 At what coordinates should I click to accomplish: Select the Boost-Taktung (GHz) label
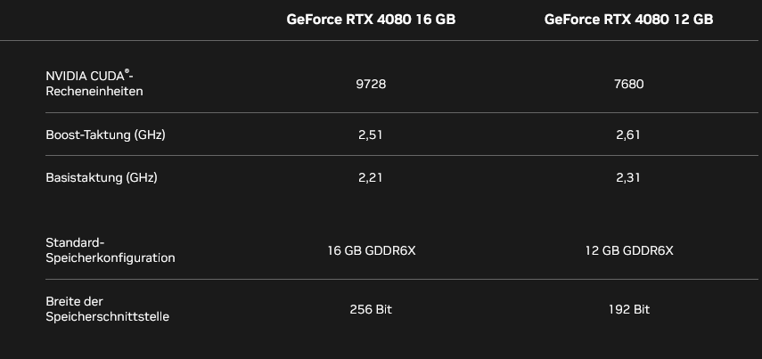tap(105, 135)
